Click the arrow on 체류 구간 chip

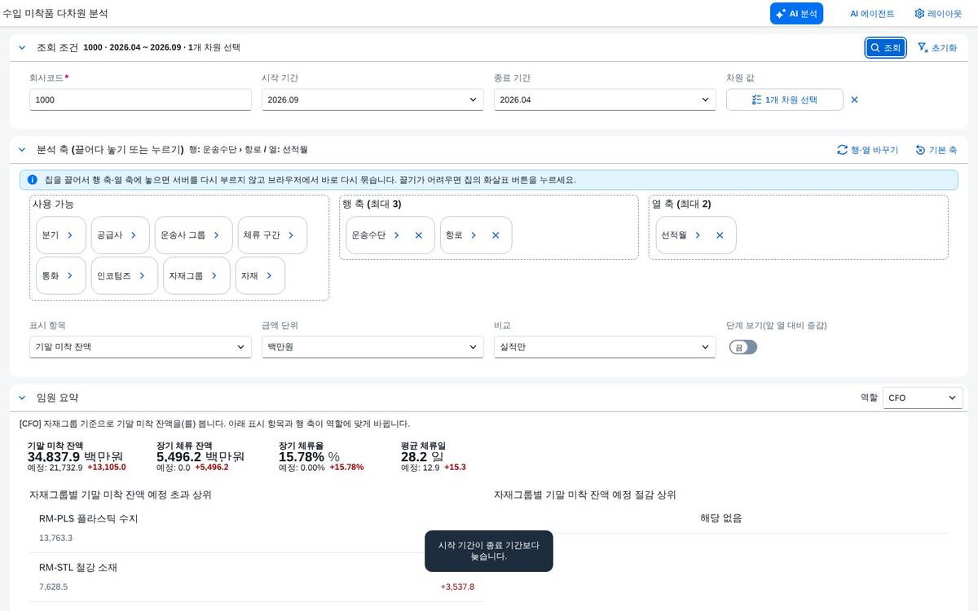tap(291, 235)
